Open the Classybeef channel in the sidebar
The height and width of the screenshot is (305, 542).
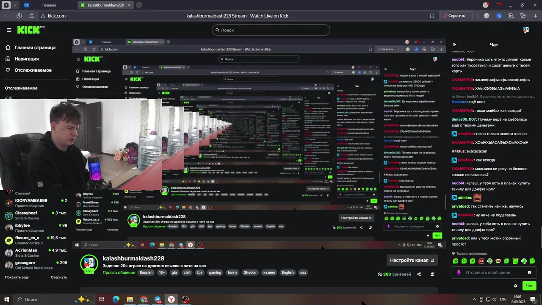(x=36, y=215)
